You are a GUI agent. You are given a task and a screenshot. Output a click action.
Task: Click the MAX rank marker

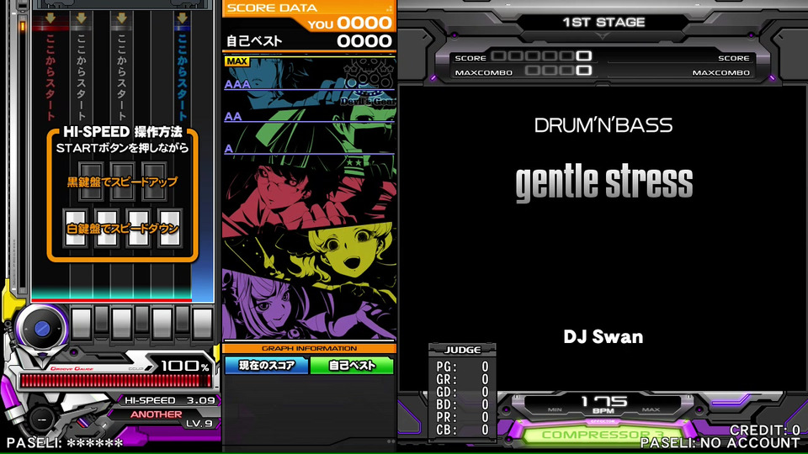pos(237,61)
